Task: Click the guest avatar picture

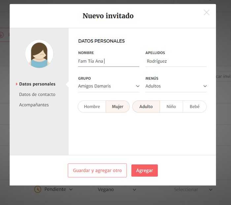Action: point(39,54)
